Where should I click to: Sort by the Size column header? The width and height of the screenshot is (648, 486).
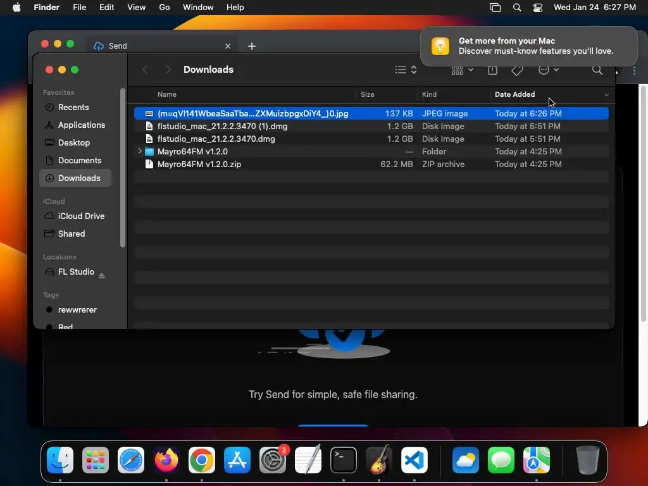[368, 95]
